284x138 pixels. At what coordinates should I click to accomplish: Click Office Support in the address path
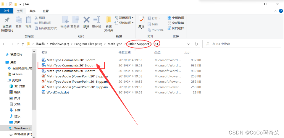pos(138,44)
